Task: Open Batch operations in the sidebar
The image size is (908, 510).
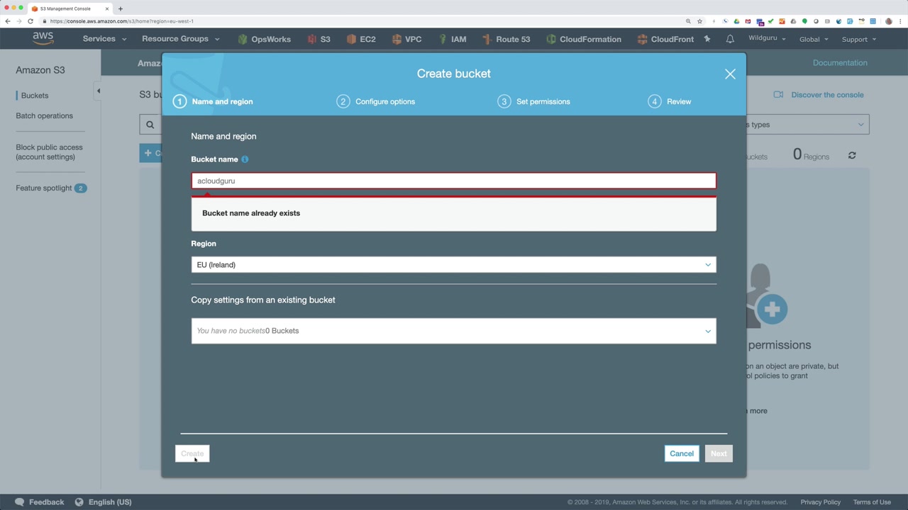Action: 44,115
